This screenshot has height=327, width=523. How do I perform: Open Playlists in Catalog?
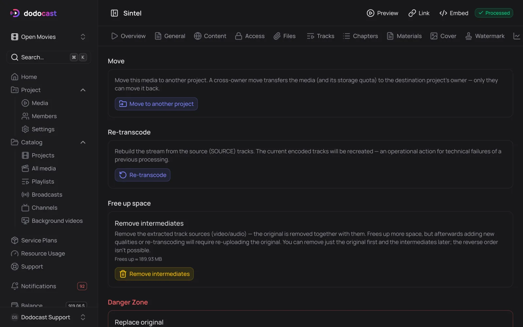coord(54,181)
